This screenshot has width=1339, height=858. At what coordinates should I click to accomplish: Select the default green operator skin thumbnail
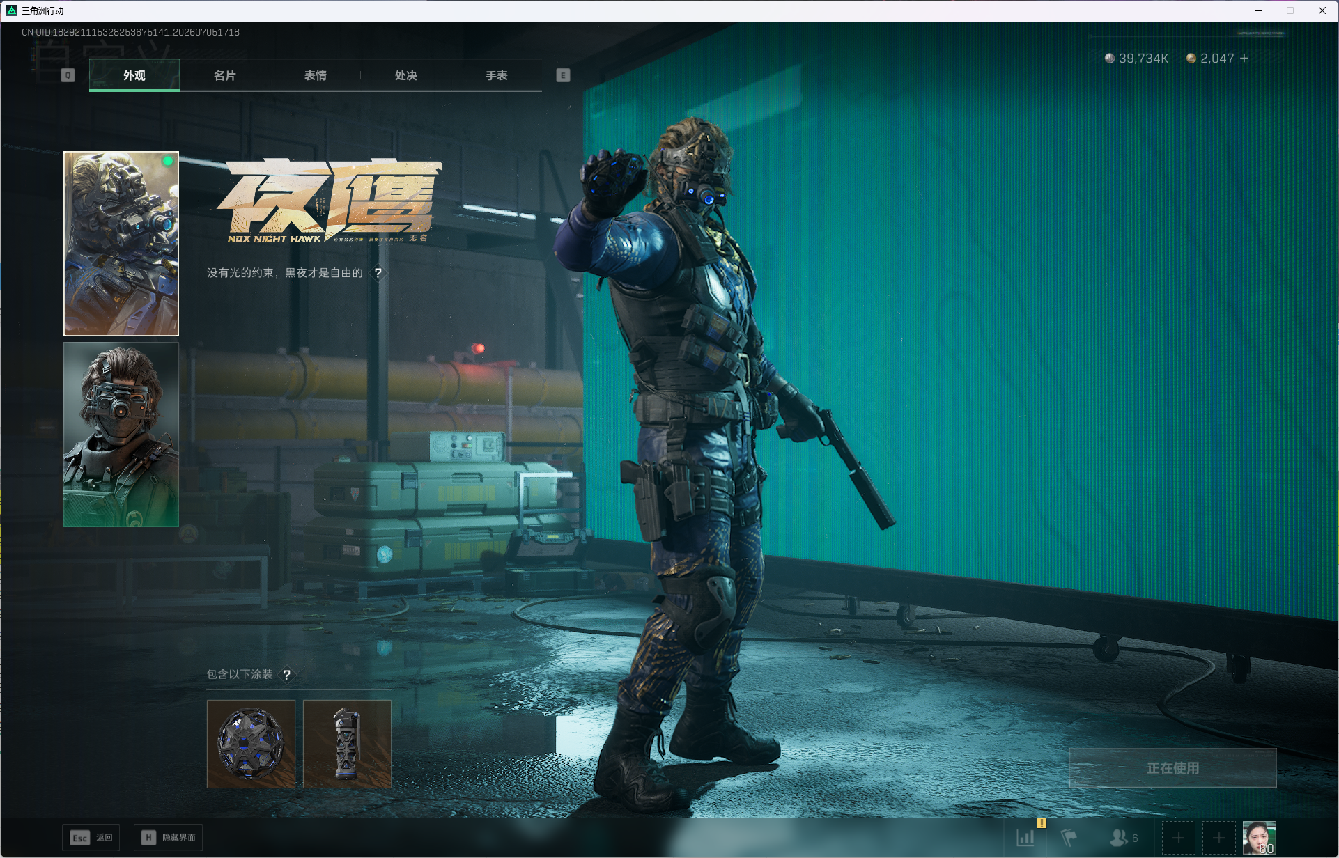[x=121, y=435]
